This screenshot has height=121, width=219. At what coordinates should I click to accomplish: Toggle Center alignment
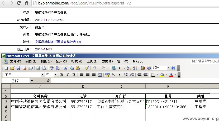coord(88,75)
